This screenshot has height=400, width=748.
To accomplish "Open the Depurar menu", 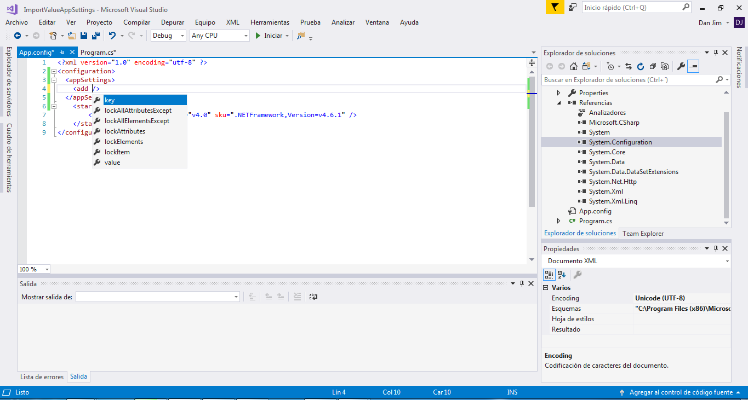I will pyautogui.click(x=172, y=22).
